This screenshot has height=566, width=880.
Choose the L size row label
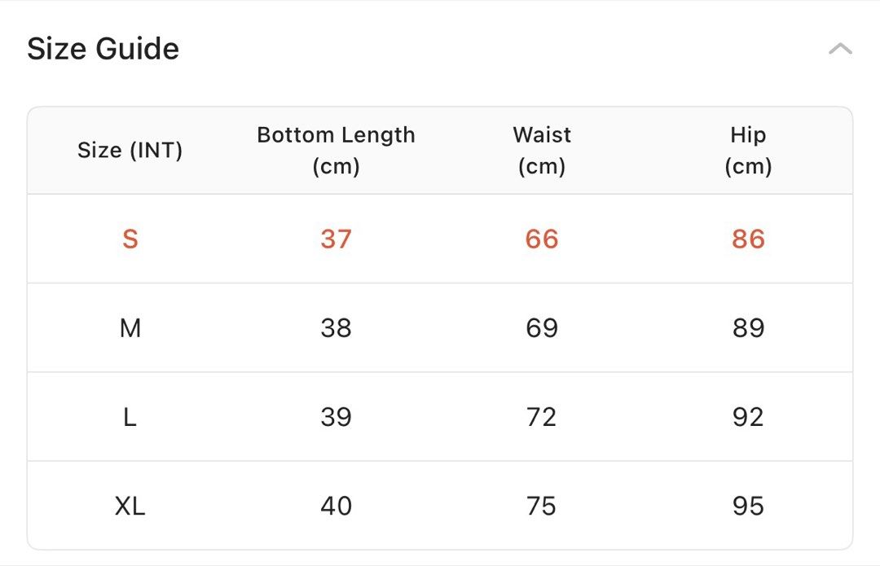130,417
